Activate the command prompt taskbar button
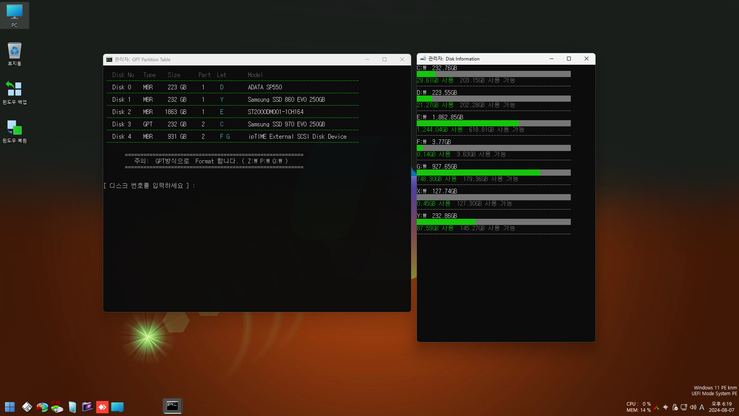Viewport: 739px width, 416px height. click(x=172, y=406)
